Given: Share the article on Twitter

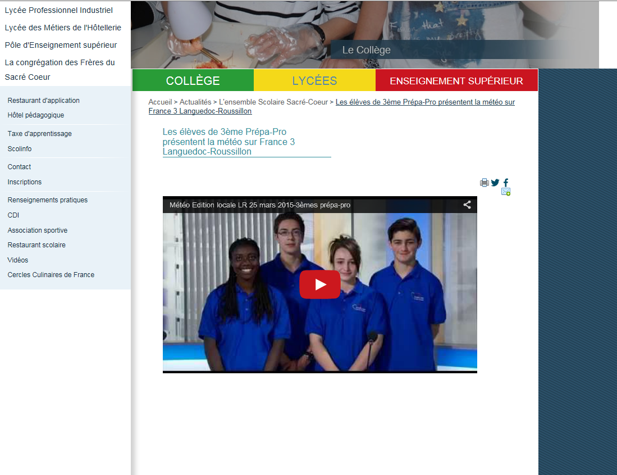Looking at the screenshot, I should [x=495, y=182].
